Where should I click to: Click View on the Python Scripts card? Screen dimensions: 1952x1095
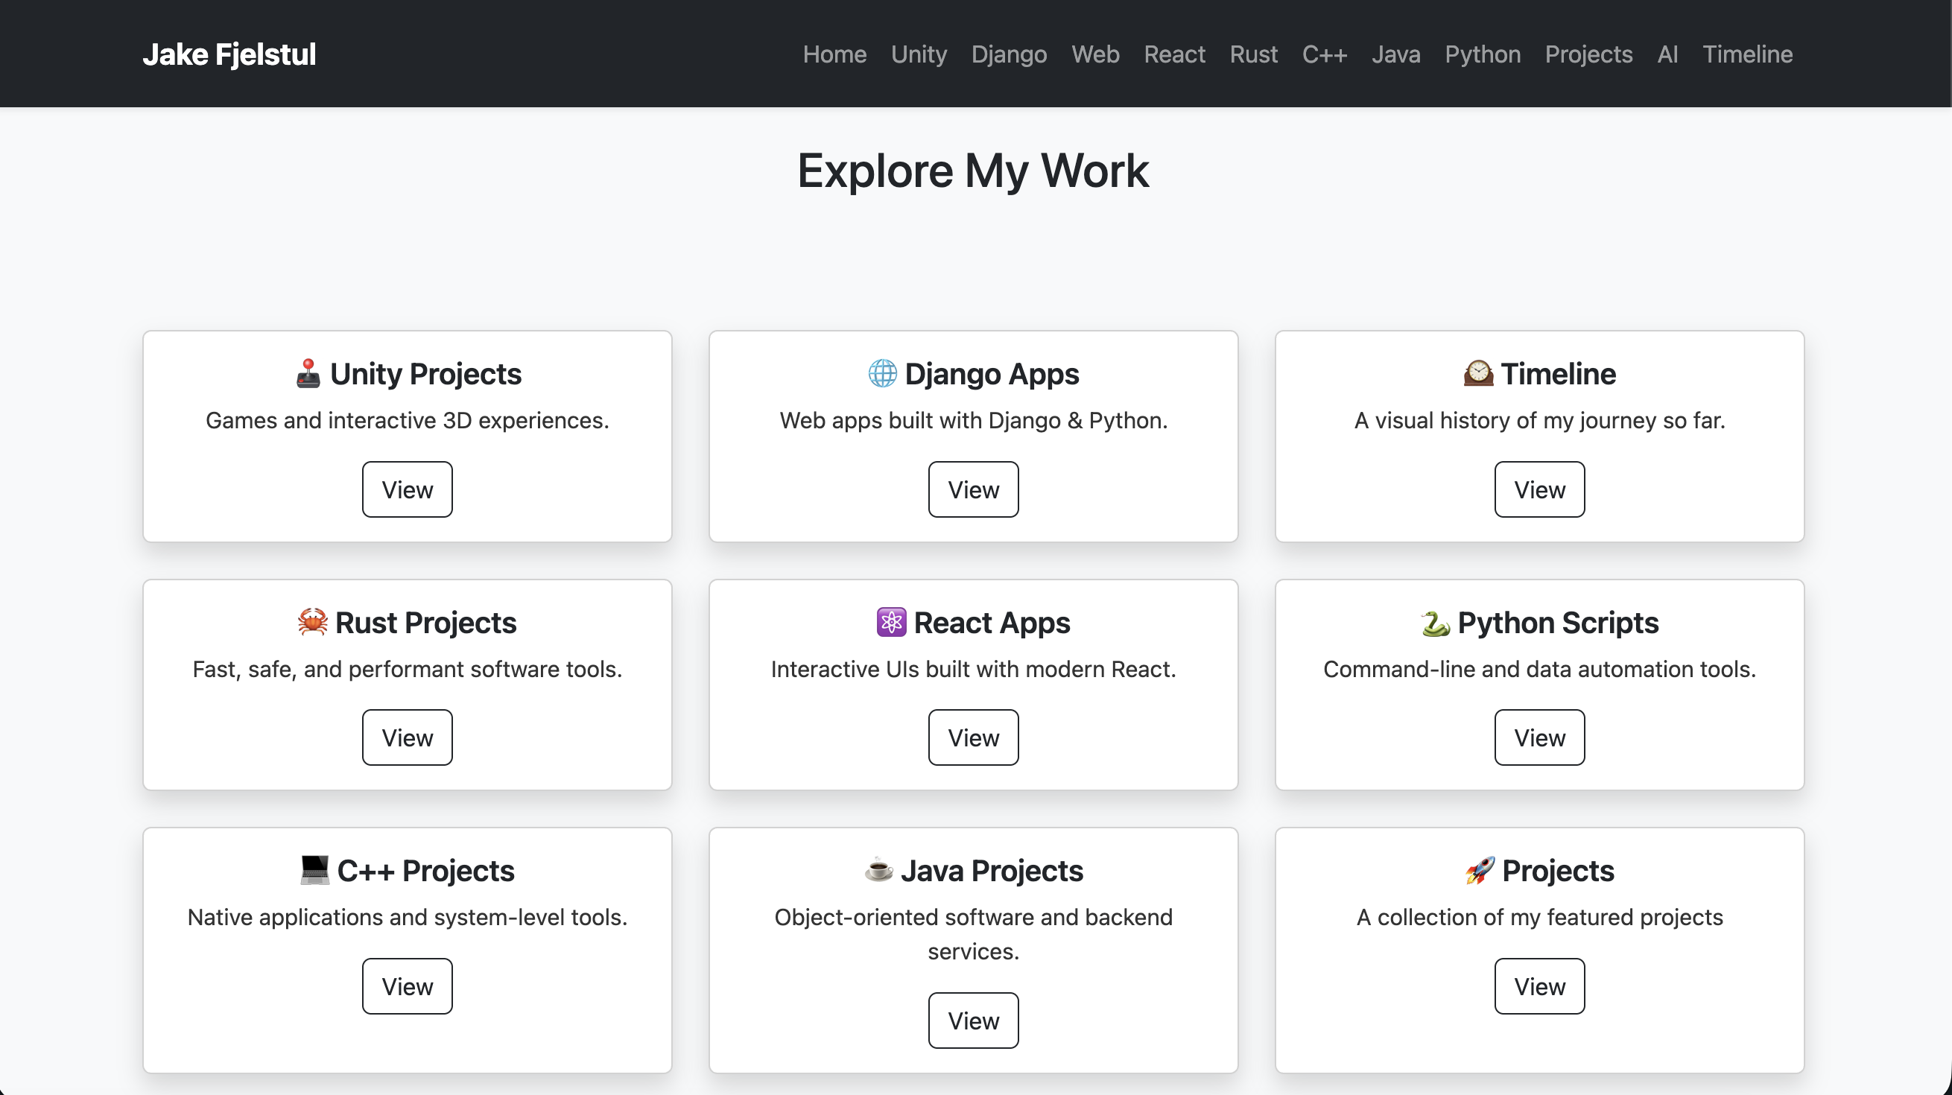tap(1539, 737)
